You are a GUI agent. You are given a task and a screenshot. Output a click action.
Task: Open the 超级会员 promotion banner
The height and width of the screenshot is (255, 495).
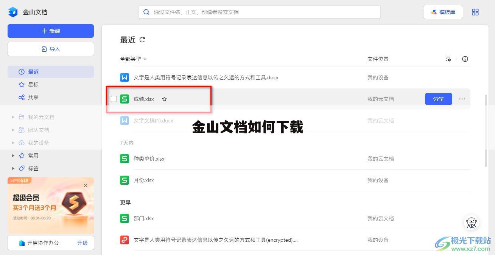[51, 205]
